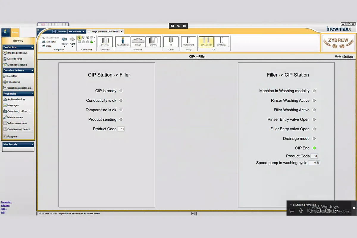Collapse the Données de base section
This screenshot has height=238, width=357.
tap(32, 71)
